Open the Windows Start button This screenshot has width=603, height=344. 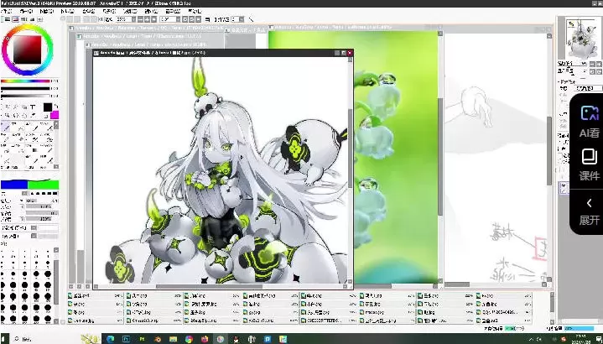pyautogui.click(x=5, y=339)
